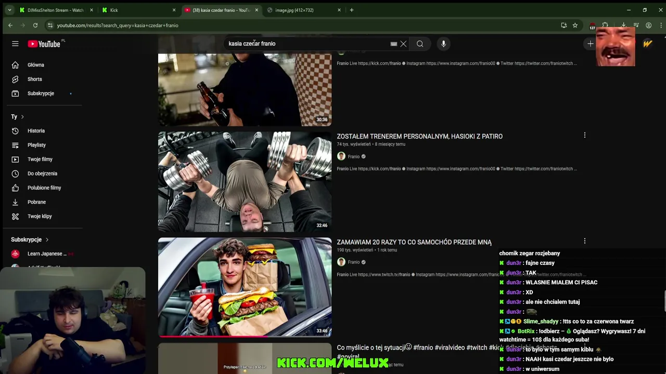Open the 30:36 video thumbnail with the bottle

coord(245,89)
